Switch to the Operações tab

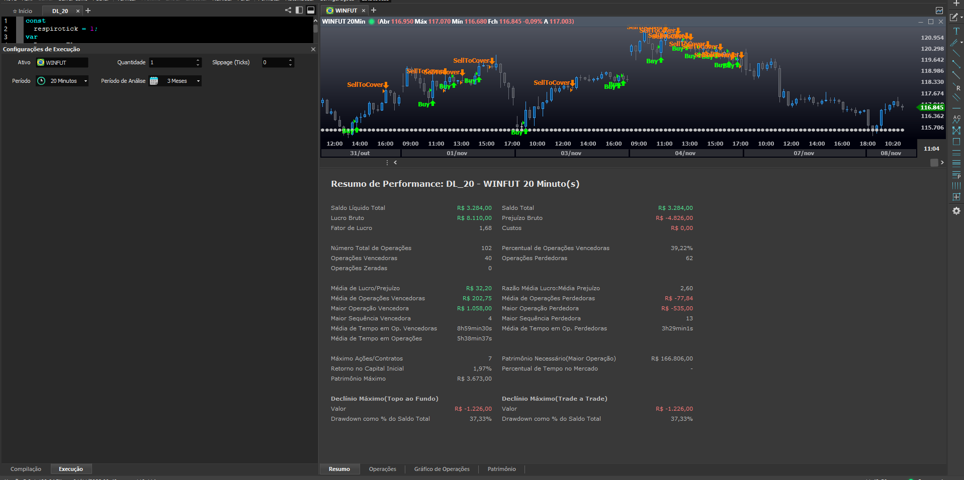coord(382,469)
